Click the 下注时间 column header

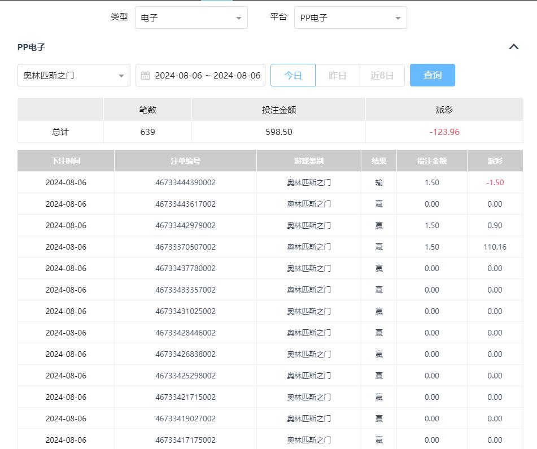point(66,161)
